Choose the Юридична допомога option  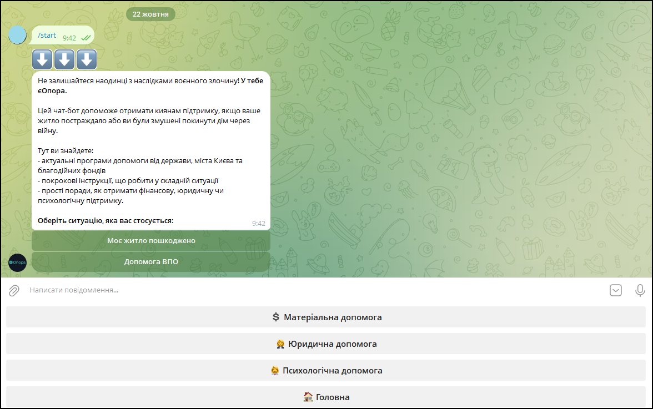point(326,344)
